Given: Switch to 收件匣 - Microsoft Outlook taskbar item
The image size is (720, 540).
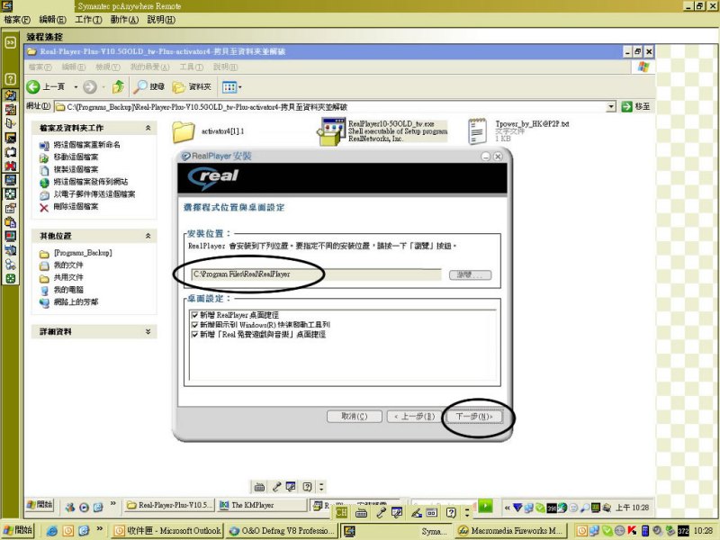Looking at the screenshot, I should 167,531.
